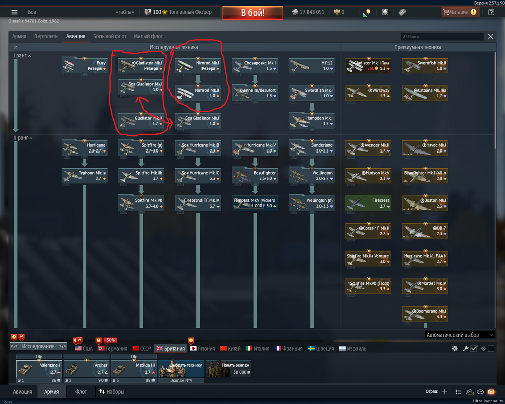
Task: Open the Бои menu
Action: point(32,12)
